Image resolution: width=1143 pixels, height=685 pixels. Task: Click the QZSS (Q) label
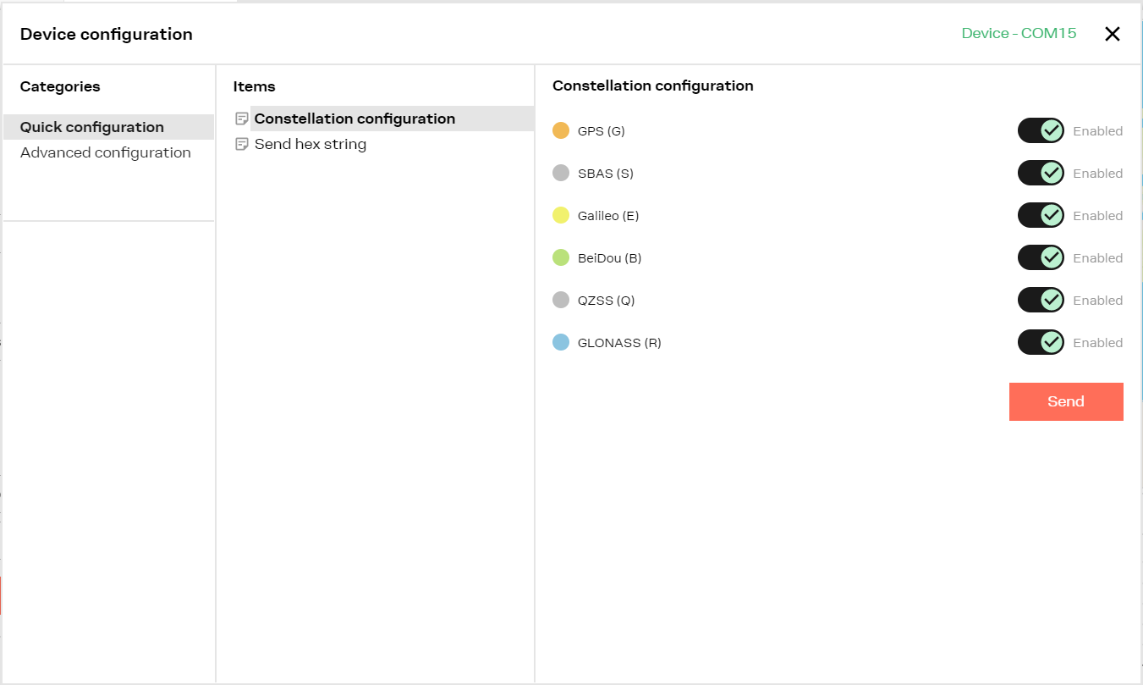607,301
